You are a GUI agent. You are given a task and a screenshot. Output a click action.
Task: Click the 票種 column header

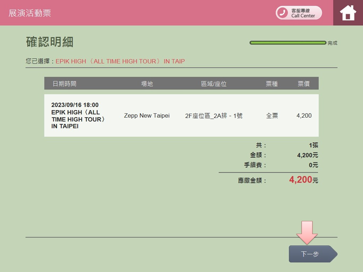(272, 84)
